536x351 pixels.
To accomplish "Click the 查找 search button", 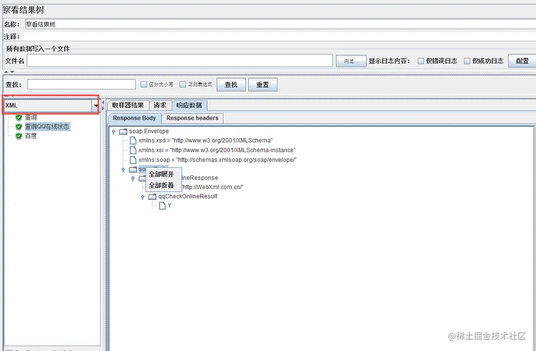I will click(231, 85).
